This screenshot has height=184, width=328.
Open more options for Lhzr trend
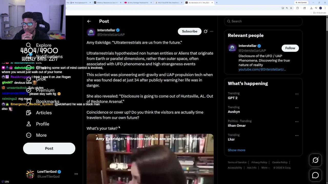[x=297, y=135]
